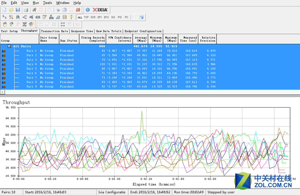
Task: Click the horizontal scrollbar track under the table
Action: 152,92
